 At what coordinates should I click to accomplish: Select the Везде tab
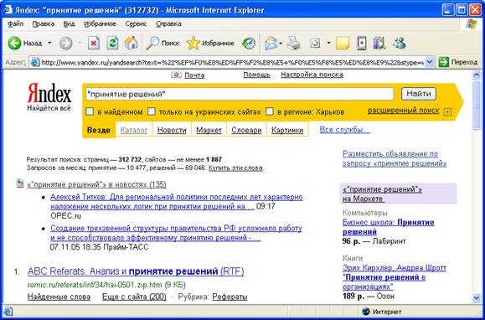pyautogui.click(x=99, y=130)
